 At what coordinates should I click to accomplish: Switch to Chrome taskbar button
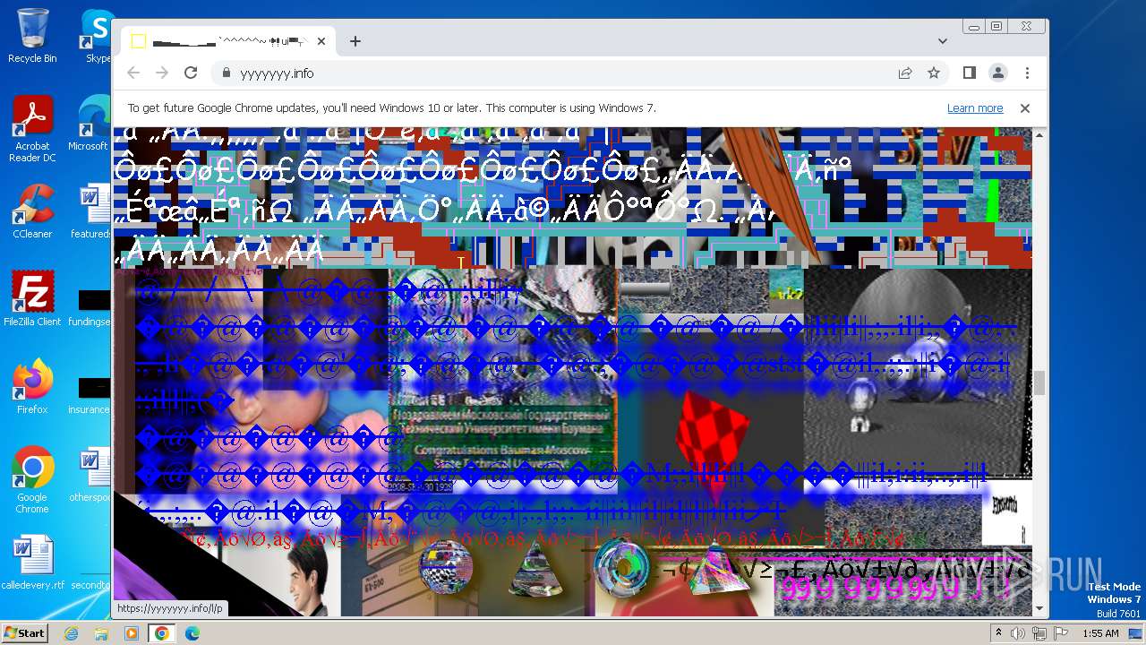click(x=162, y=633)
